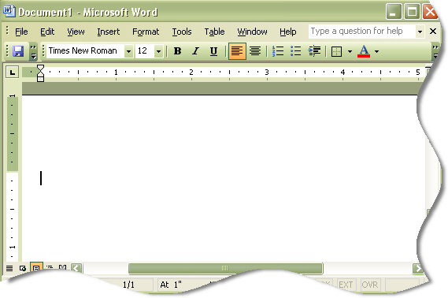Click the tab stop selector button
This screenshot has height=298, width=448.
coord(13,72)
